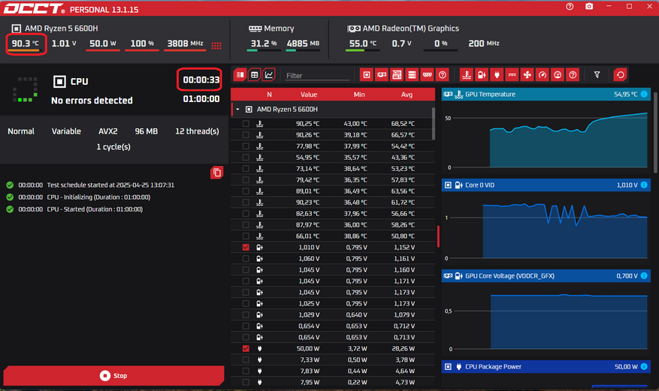Show fan speed sensors icon
This screenshot has height=391, width=659.
[527, 75]
